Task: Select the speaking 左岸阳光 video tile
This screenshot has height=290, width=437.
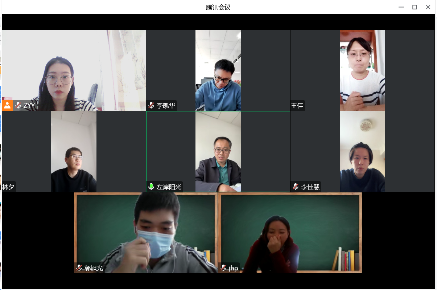Action: pos(218,151)
